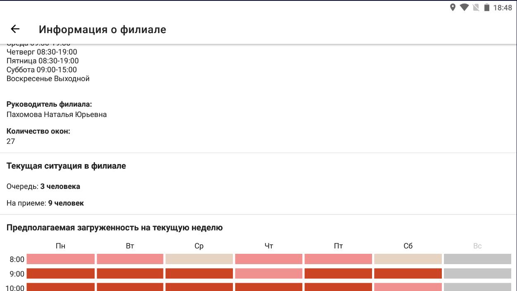517x291 pixels.
Task: Tap Monday 10:00 load cell
Action: click(x=61, y=287)
